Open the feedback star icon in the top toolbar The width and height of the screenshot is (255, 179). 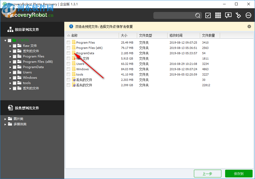(x=228, y=15)
